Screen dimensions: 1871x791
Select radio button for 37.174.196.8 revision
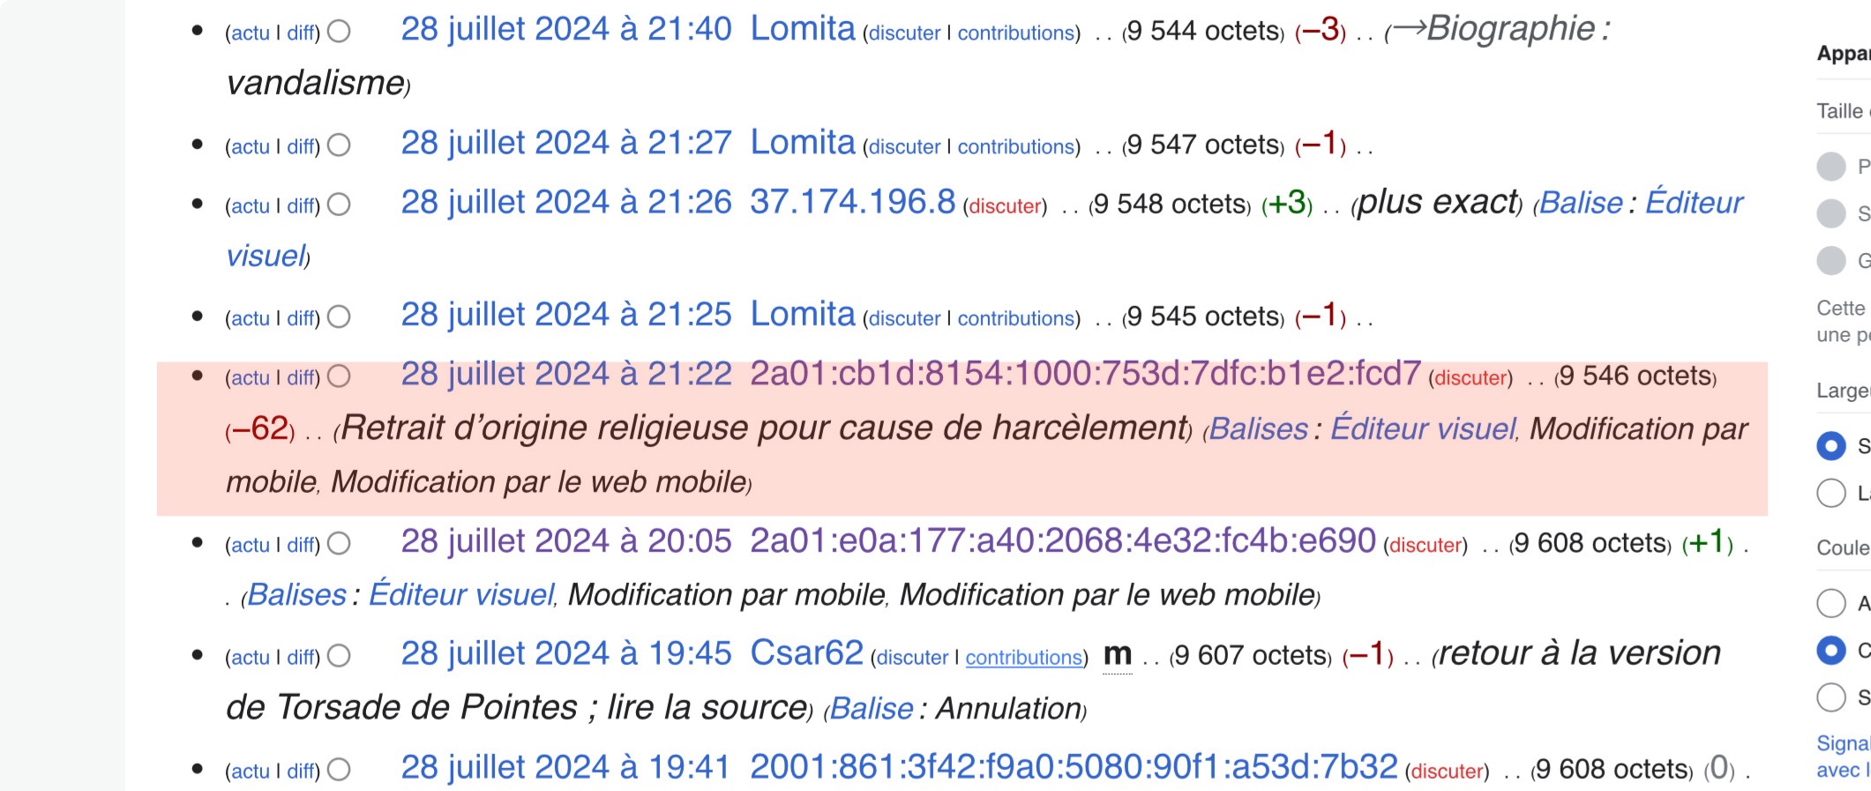point(339,205)
